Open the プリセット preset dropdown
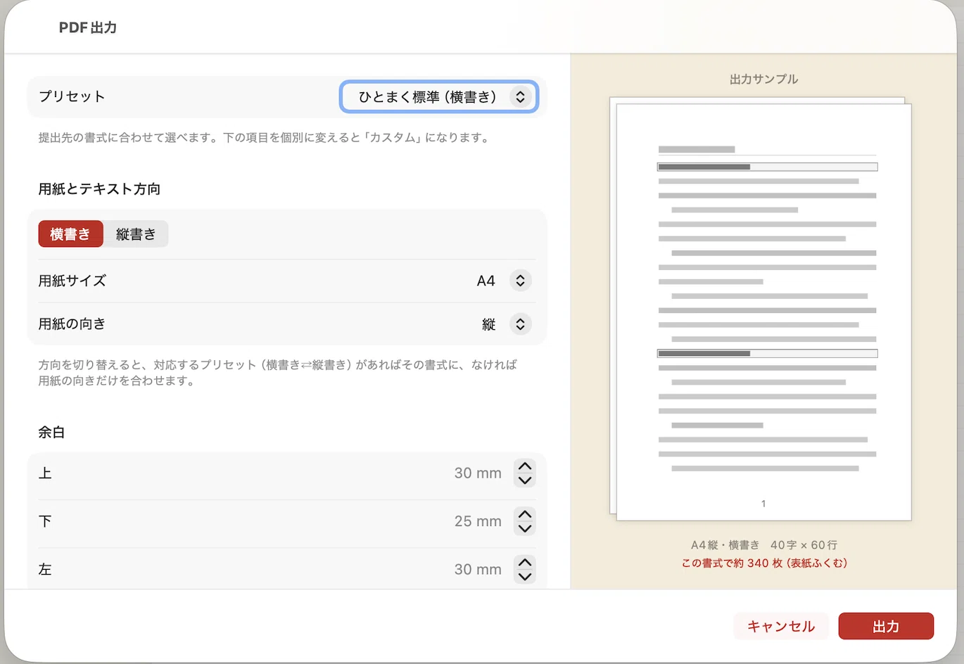The image size is (964, 664). (x=439, y=97)
